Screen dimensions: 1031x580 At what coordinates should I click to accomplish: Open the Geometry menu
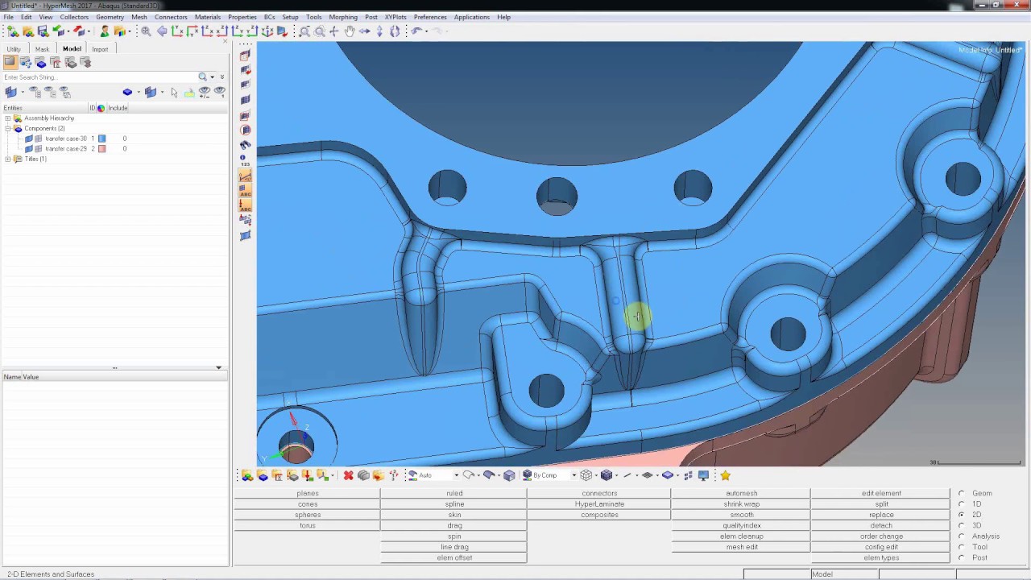[x=110, y=17]
